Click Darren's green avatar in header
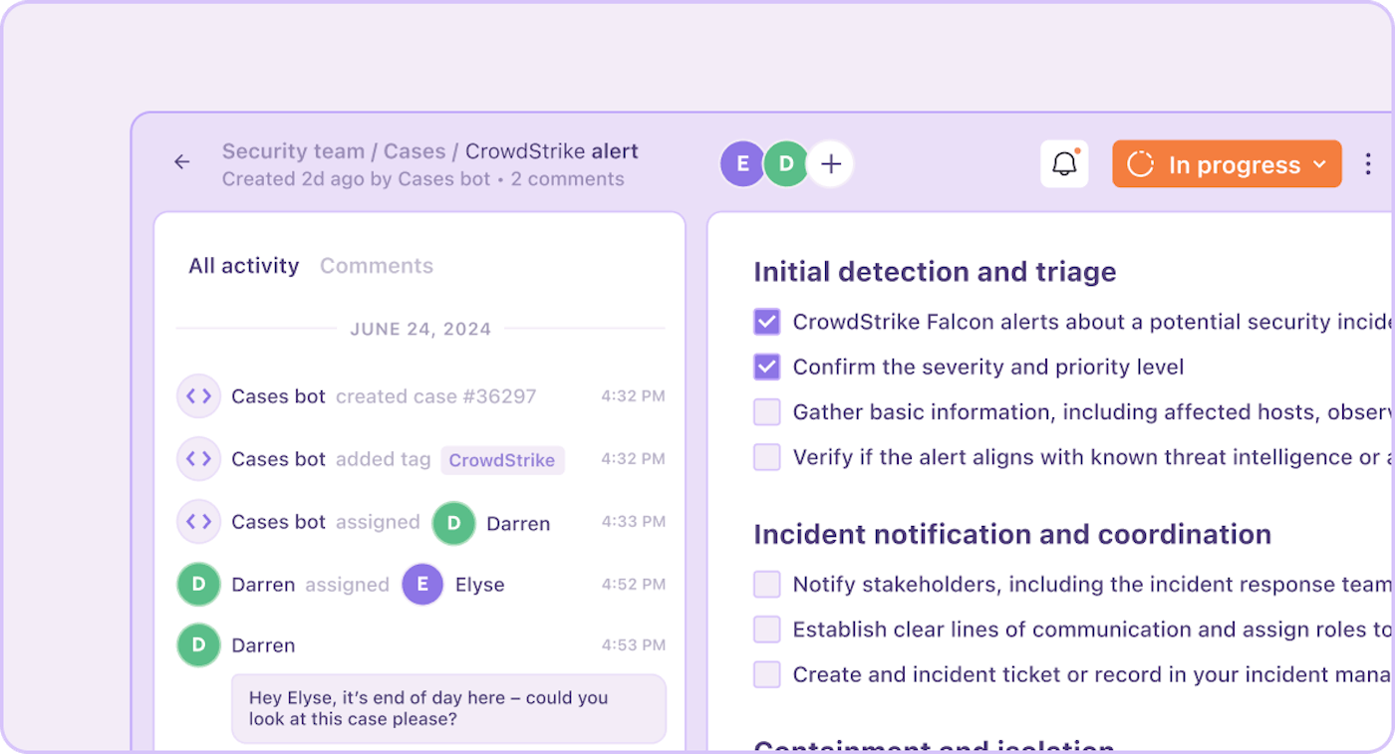 click(x=786, y=164)
